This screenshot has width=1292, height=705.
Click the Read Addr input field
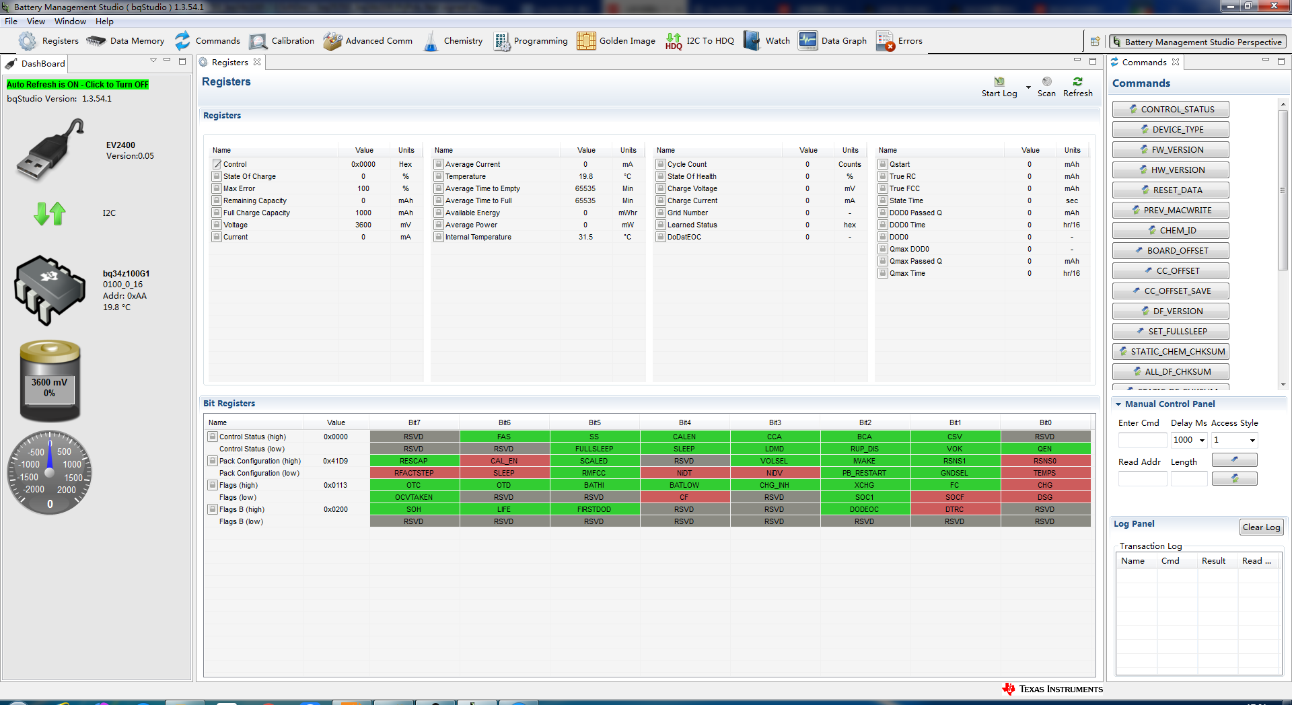(x=1143, y=479)
